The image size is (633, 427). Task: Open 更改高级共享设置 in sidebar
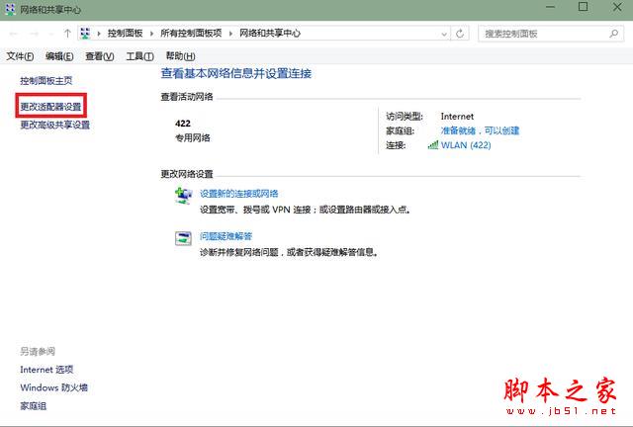[54, 126]
